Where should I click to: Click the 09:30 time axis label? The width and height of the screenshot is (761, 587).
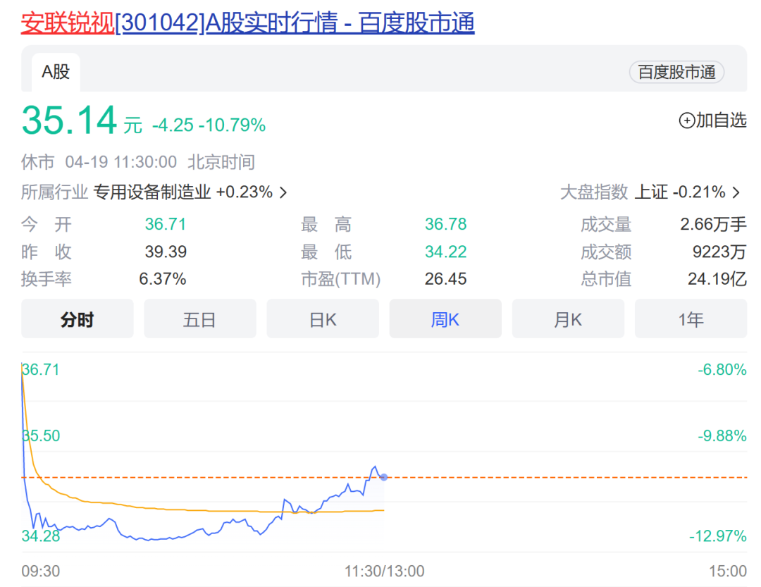click(41, 571)
